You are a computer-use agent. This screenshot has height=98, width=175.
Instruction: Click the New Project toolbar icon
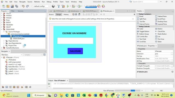[8, 6]
